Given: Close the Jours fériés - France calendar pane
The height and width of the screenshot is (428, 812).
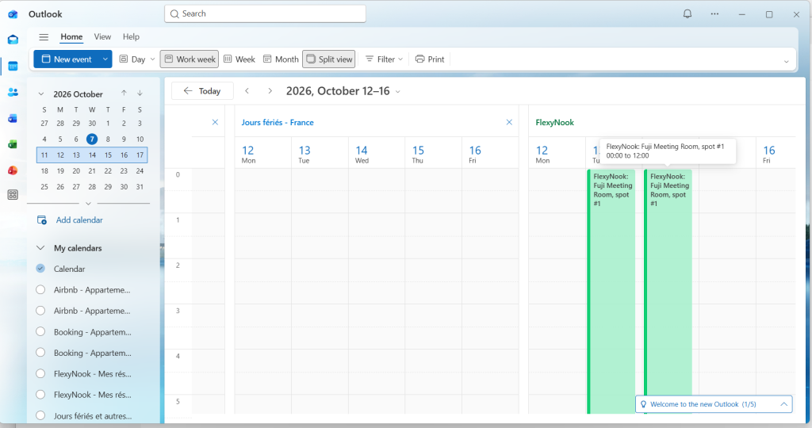Looking at the screenshot, I should (509, 122).
